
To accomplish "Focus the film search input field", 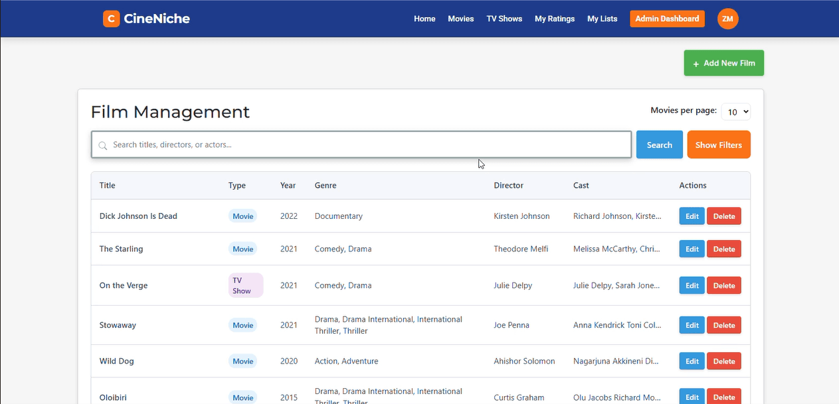I will point(361,145).
